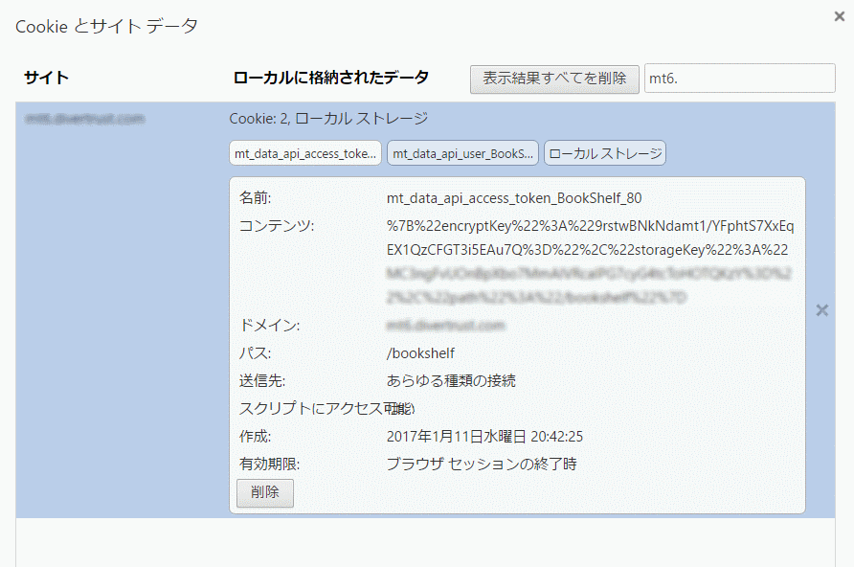
Task: Select the mt_data_api_access_toke... cookie chip
Action: tap(305, 153)
